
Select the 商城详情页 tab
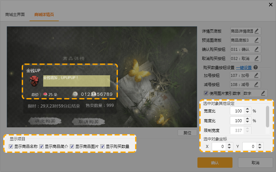44,15
